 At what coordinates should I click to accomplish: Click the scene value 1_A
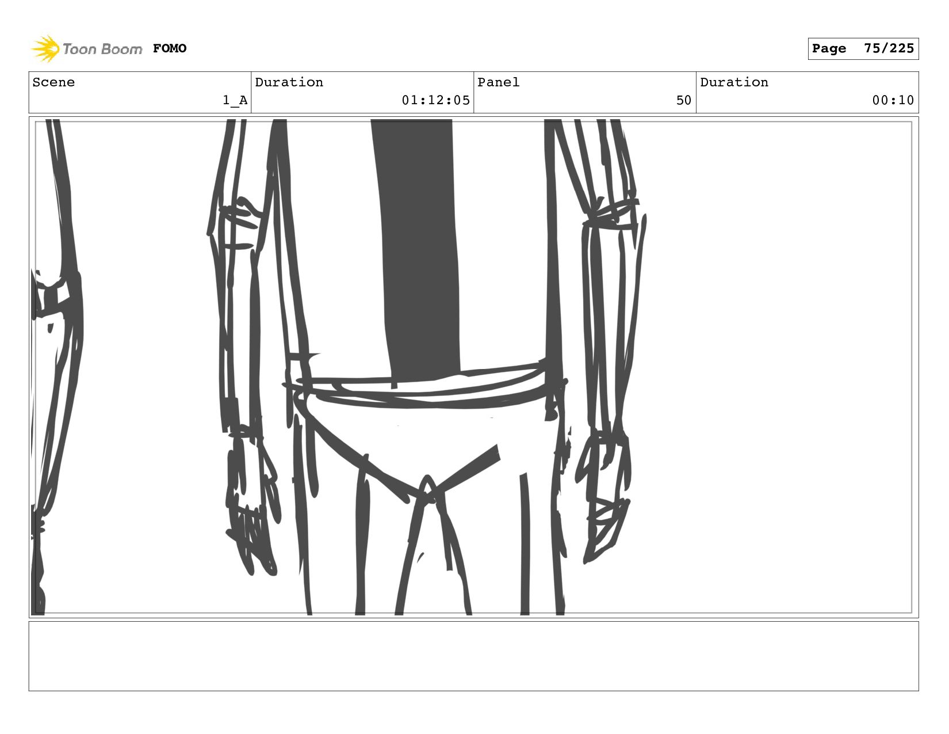coord(235,100)
